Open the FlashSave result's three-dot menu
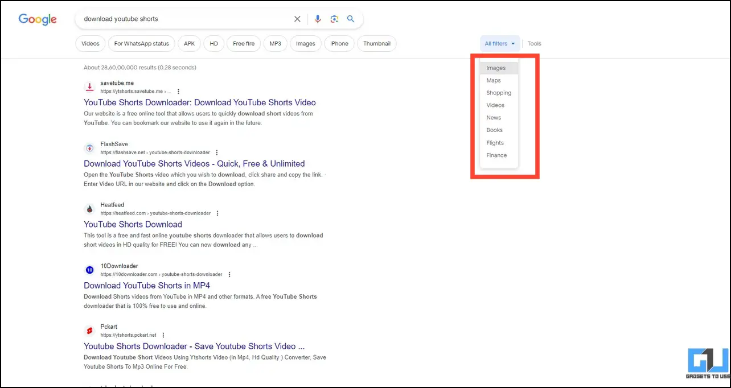Image resolution: width=731 pixels, height=388 pixels. [217, 152]
